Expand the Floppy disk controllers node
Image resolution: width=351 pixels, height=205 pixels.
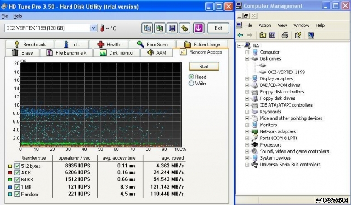click(247, 92)
